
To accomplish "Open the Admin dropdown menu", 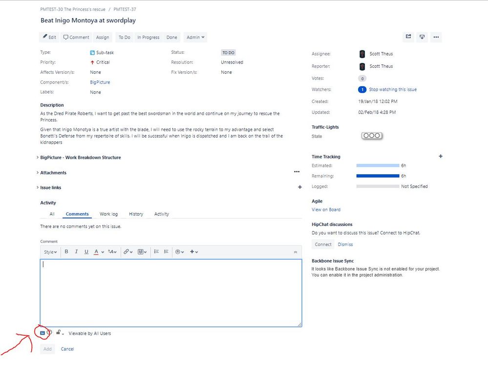I will point(195,37).
